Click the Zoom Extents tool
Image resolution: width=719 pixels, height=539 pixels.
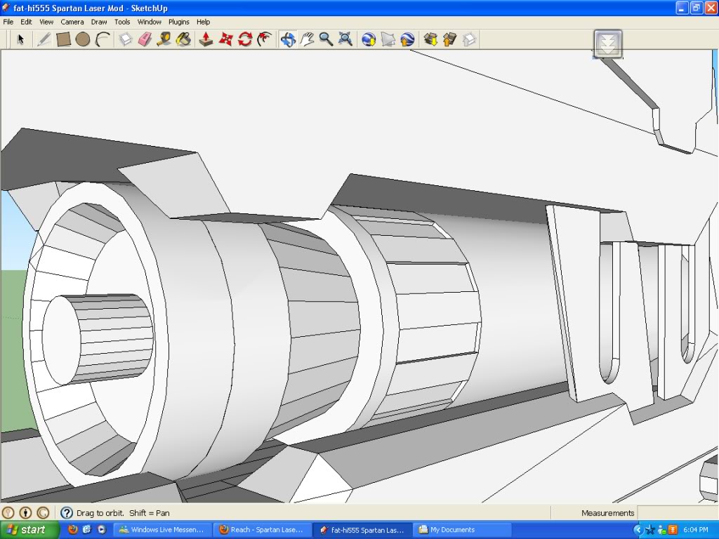point(345,39)
